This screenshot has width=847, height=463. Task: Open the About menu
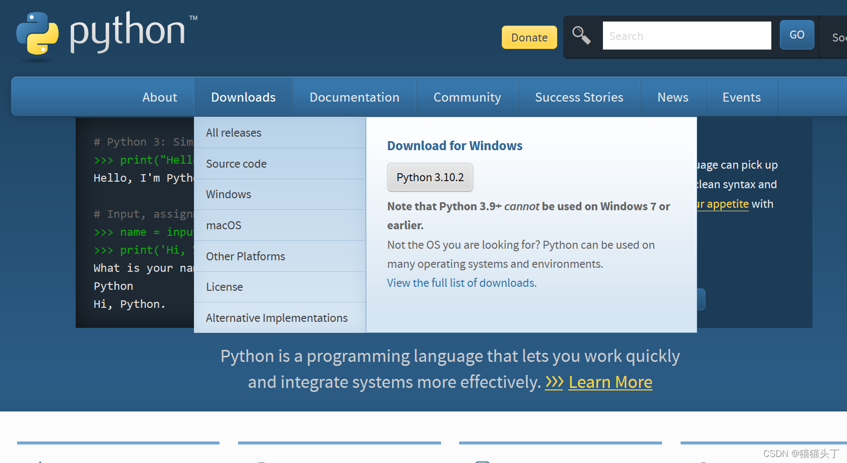[160, 97]
